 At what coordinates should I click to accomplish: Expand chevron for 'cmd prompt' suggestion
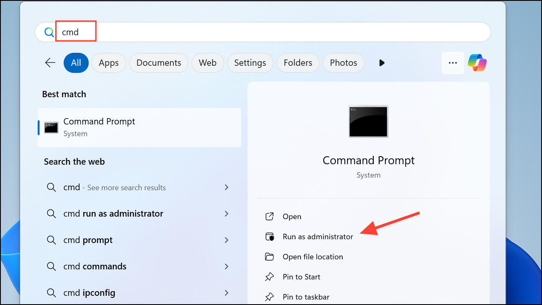coord(226,240)
